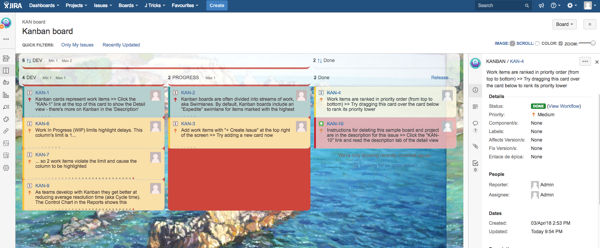600x248 pixels.
Task: Click the issue search magnifier icon in sidebar
Action: point(6,107)
